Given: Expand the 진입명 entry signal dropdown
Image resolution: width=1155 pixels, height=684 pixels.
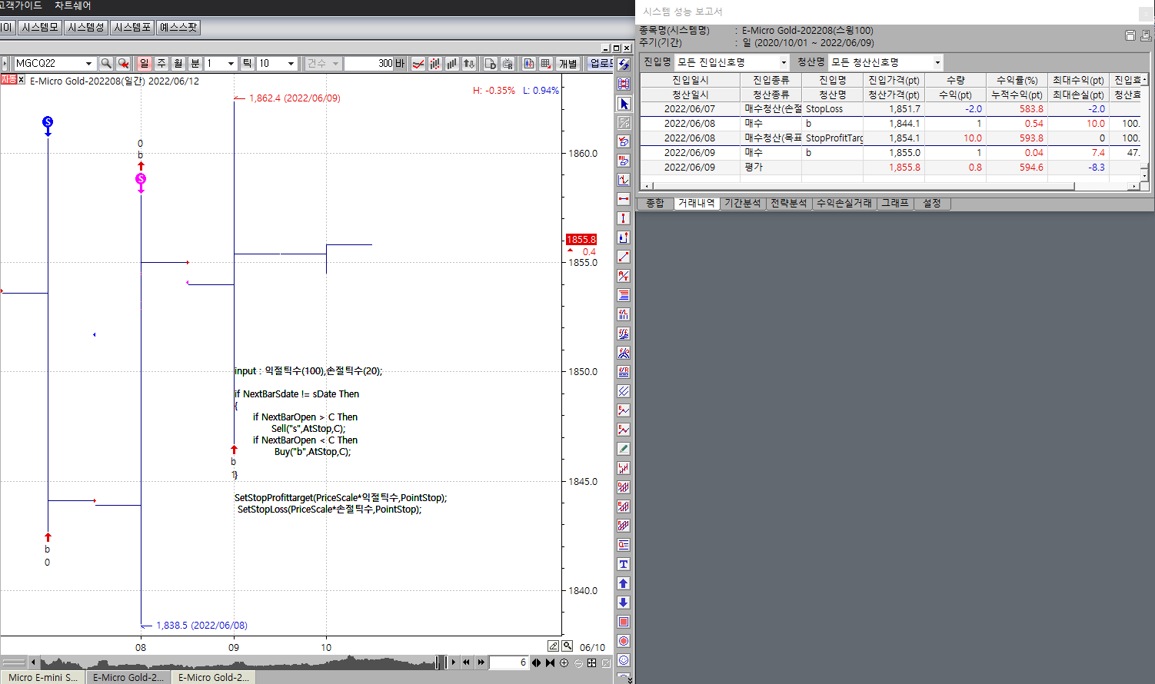Looking at the screenshot, I should [784, 62].
